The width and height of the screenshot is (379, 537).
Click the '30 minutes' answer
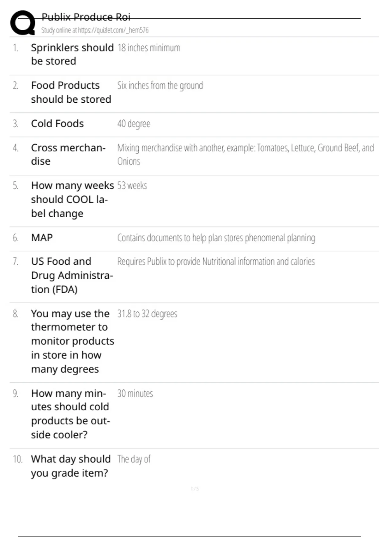coord(135,393)
